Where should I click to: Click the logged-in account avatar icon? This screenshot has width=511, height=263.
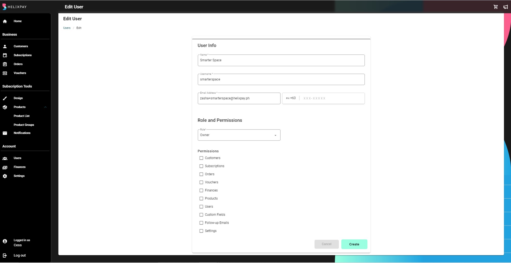coord(5,241)
